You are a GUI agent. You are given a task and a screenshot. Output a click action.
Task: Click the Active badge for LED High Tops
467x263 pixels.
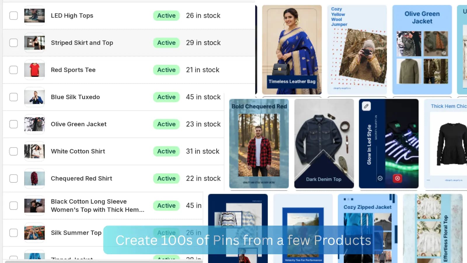[166, 15]
